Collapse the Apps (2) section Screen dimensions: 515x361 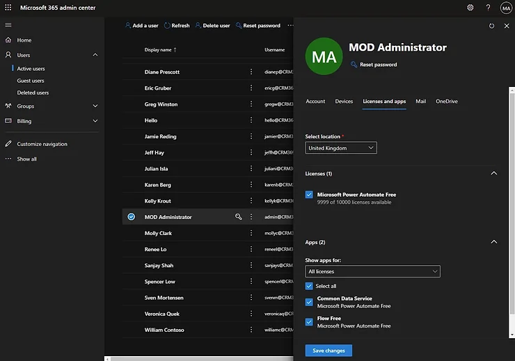click(x=493, y=242)
